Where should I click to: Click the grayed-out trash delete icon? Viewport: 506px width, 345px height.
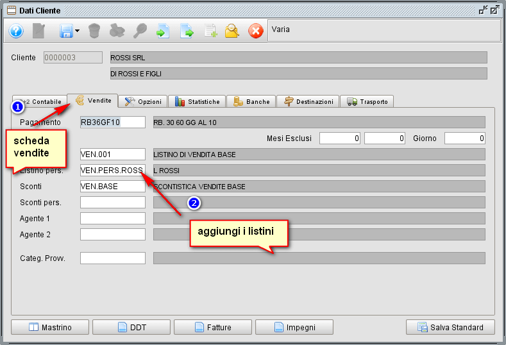94,31
